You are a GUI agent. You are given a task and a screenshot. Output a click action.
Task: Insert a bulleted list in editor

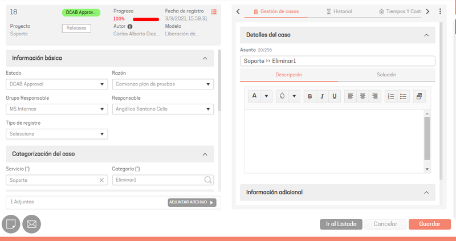pos(404,96)
